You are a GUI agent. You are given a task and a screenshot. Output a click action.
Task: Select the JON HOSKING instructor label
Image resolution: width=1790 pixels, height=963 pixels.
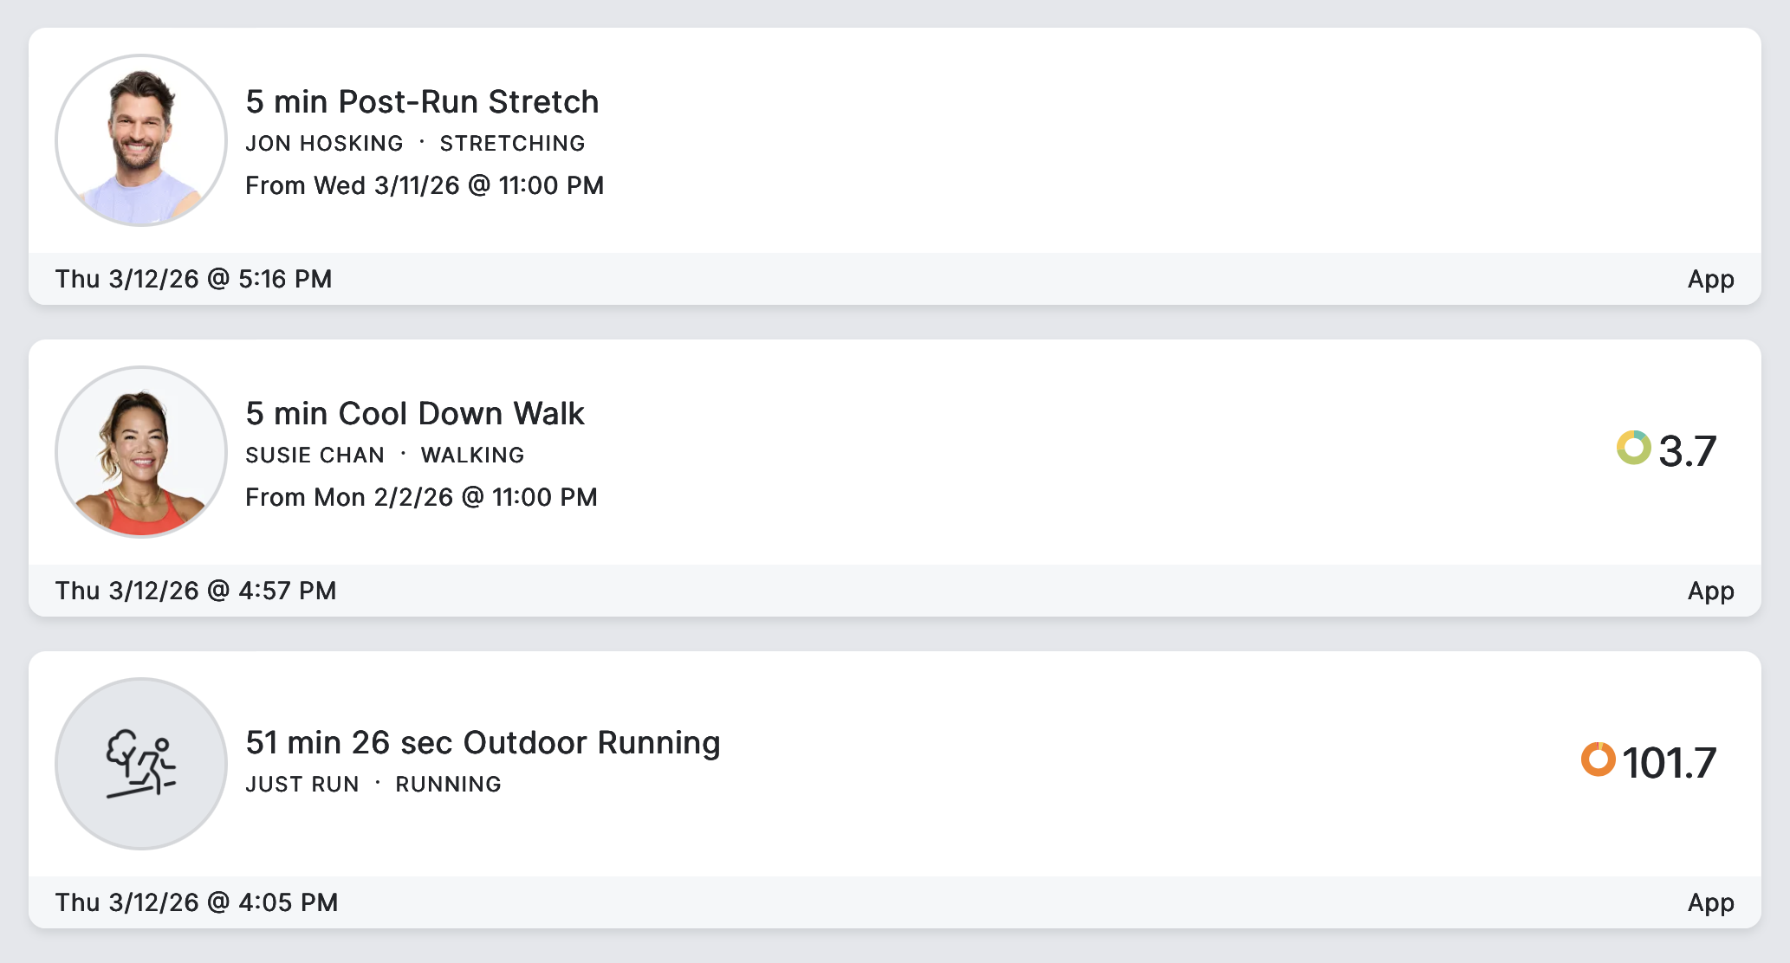pos(324,144)
